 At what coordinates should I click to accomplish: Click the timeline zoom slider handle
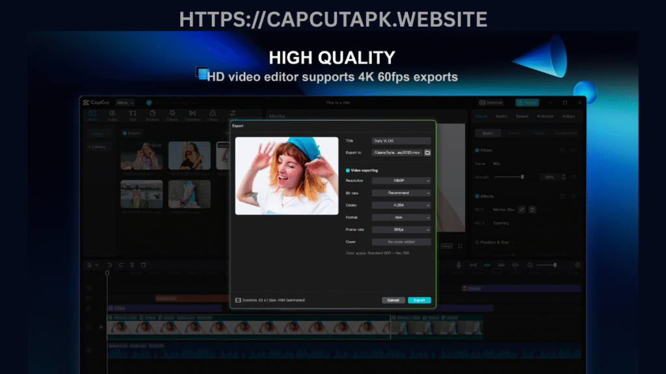[555, 265]
